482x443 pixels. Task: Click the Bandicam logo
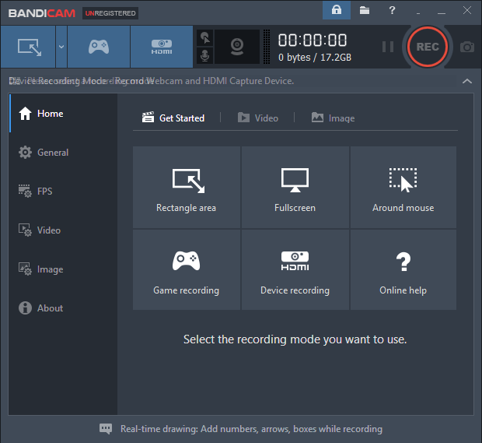click(42, 13)
